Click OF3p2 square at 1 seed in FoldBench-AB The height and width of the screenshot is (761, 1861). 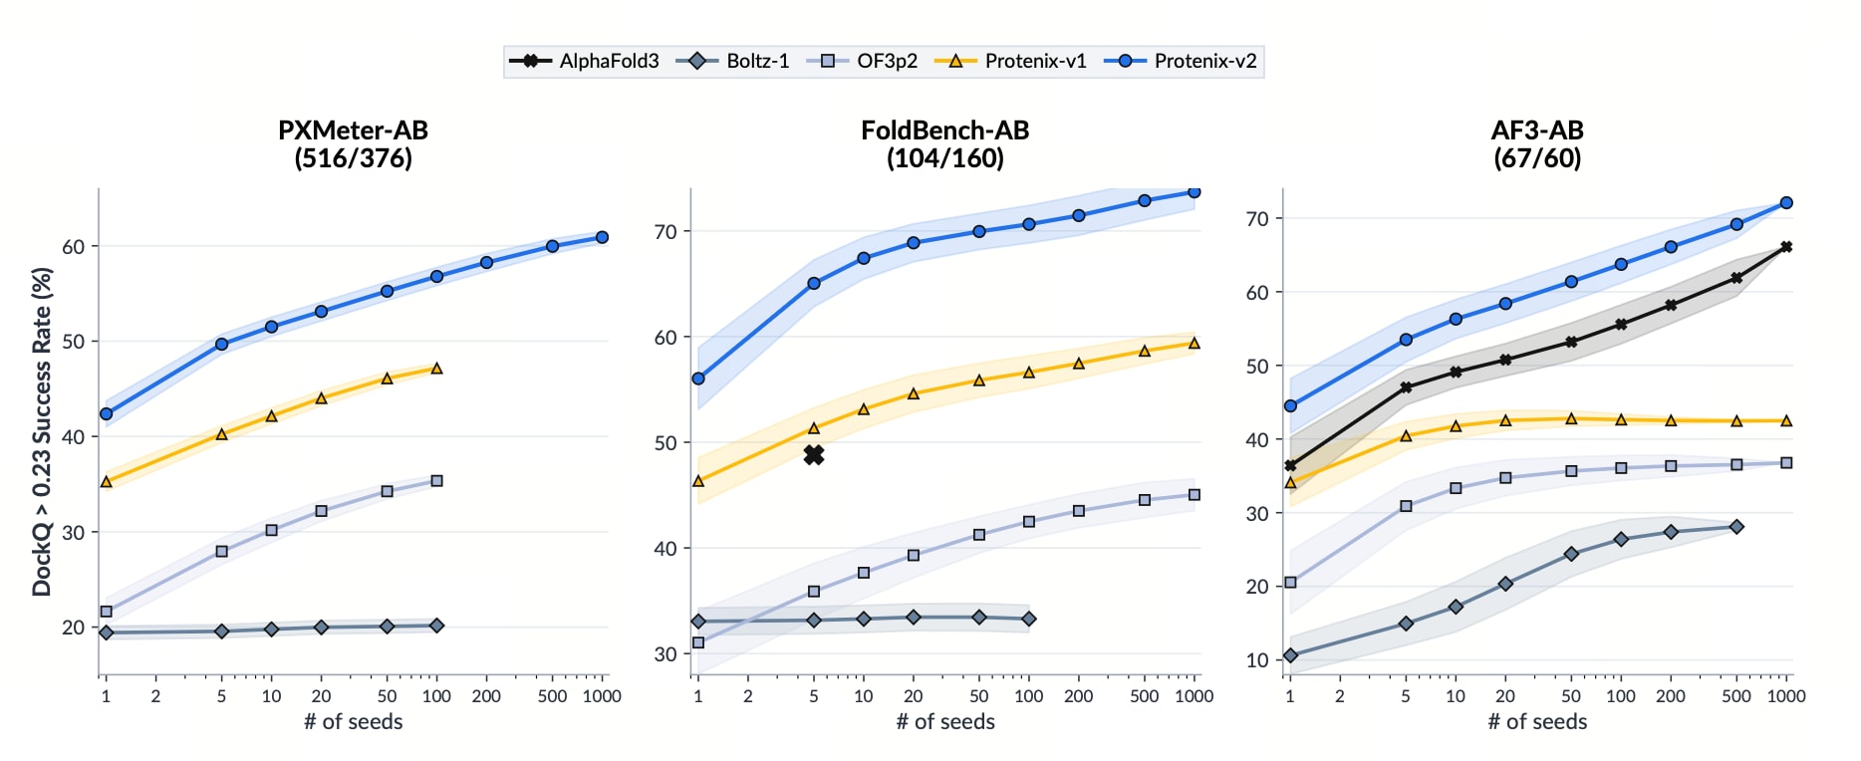pos(698,642)
